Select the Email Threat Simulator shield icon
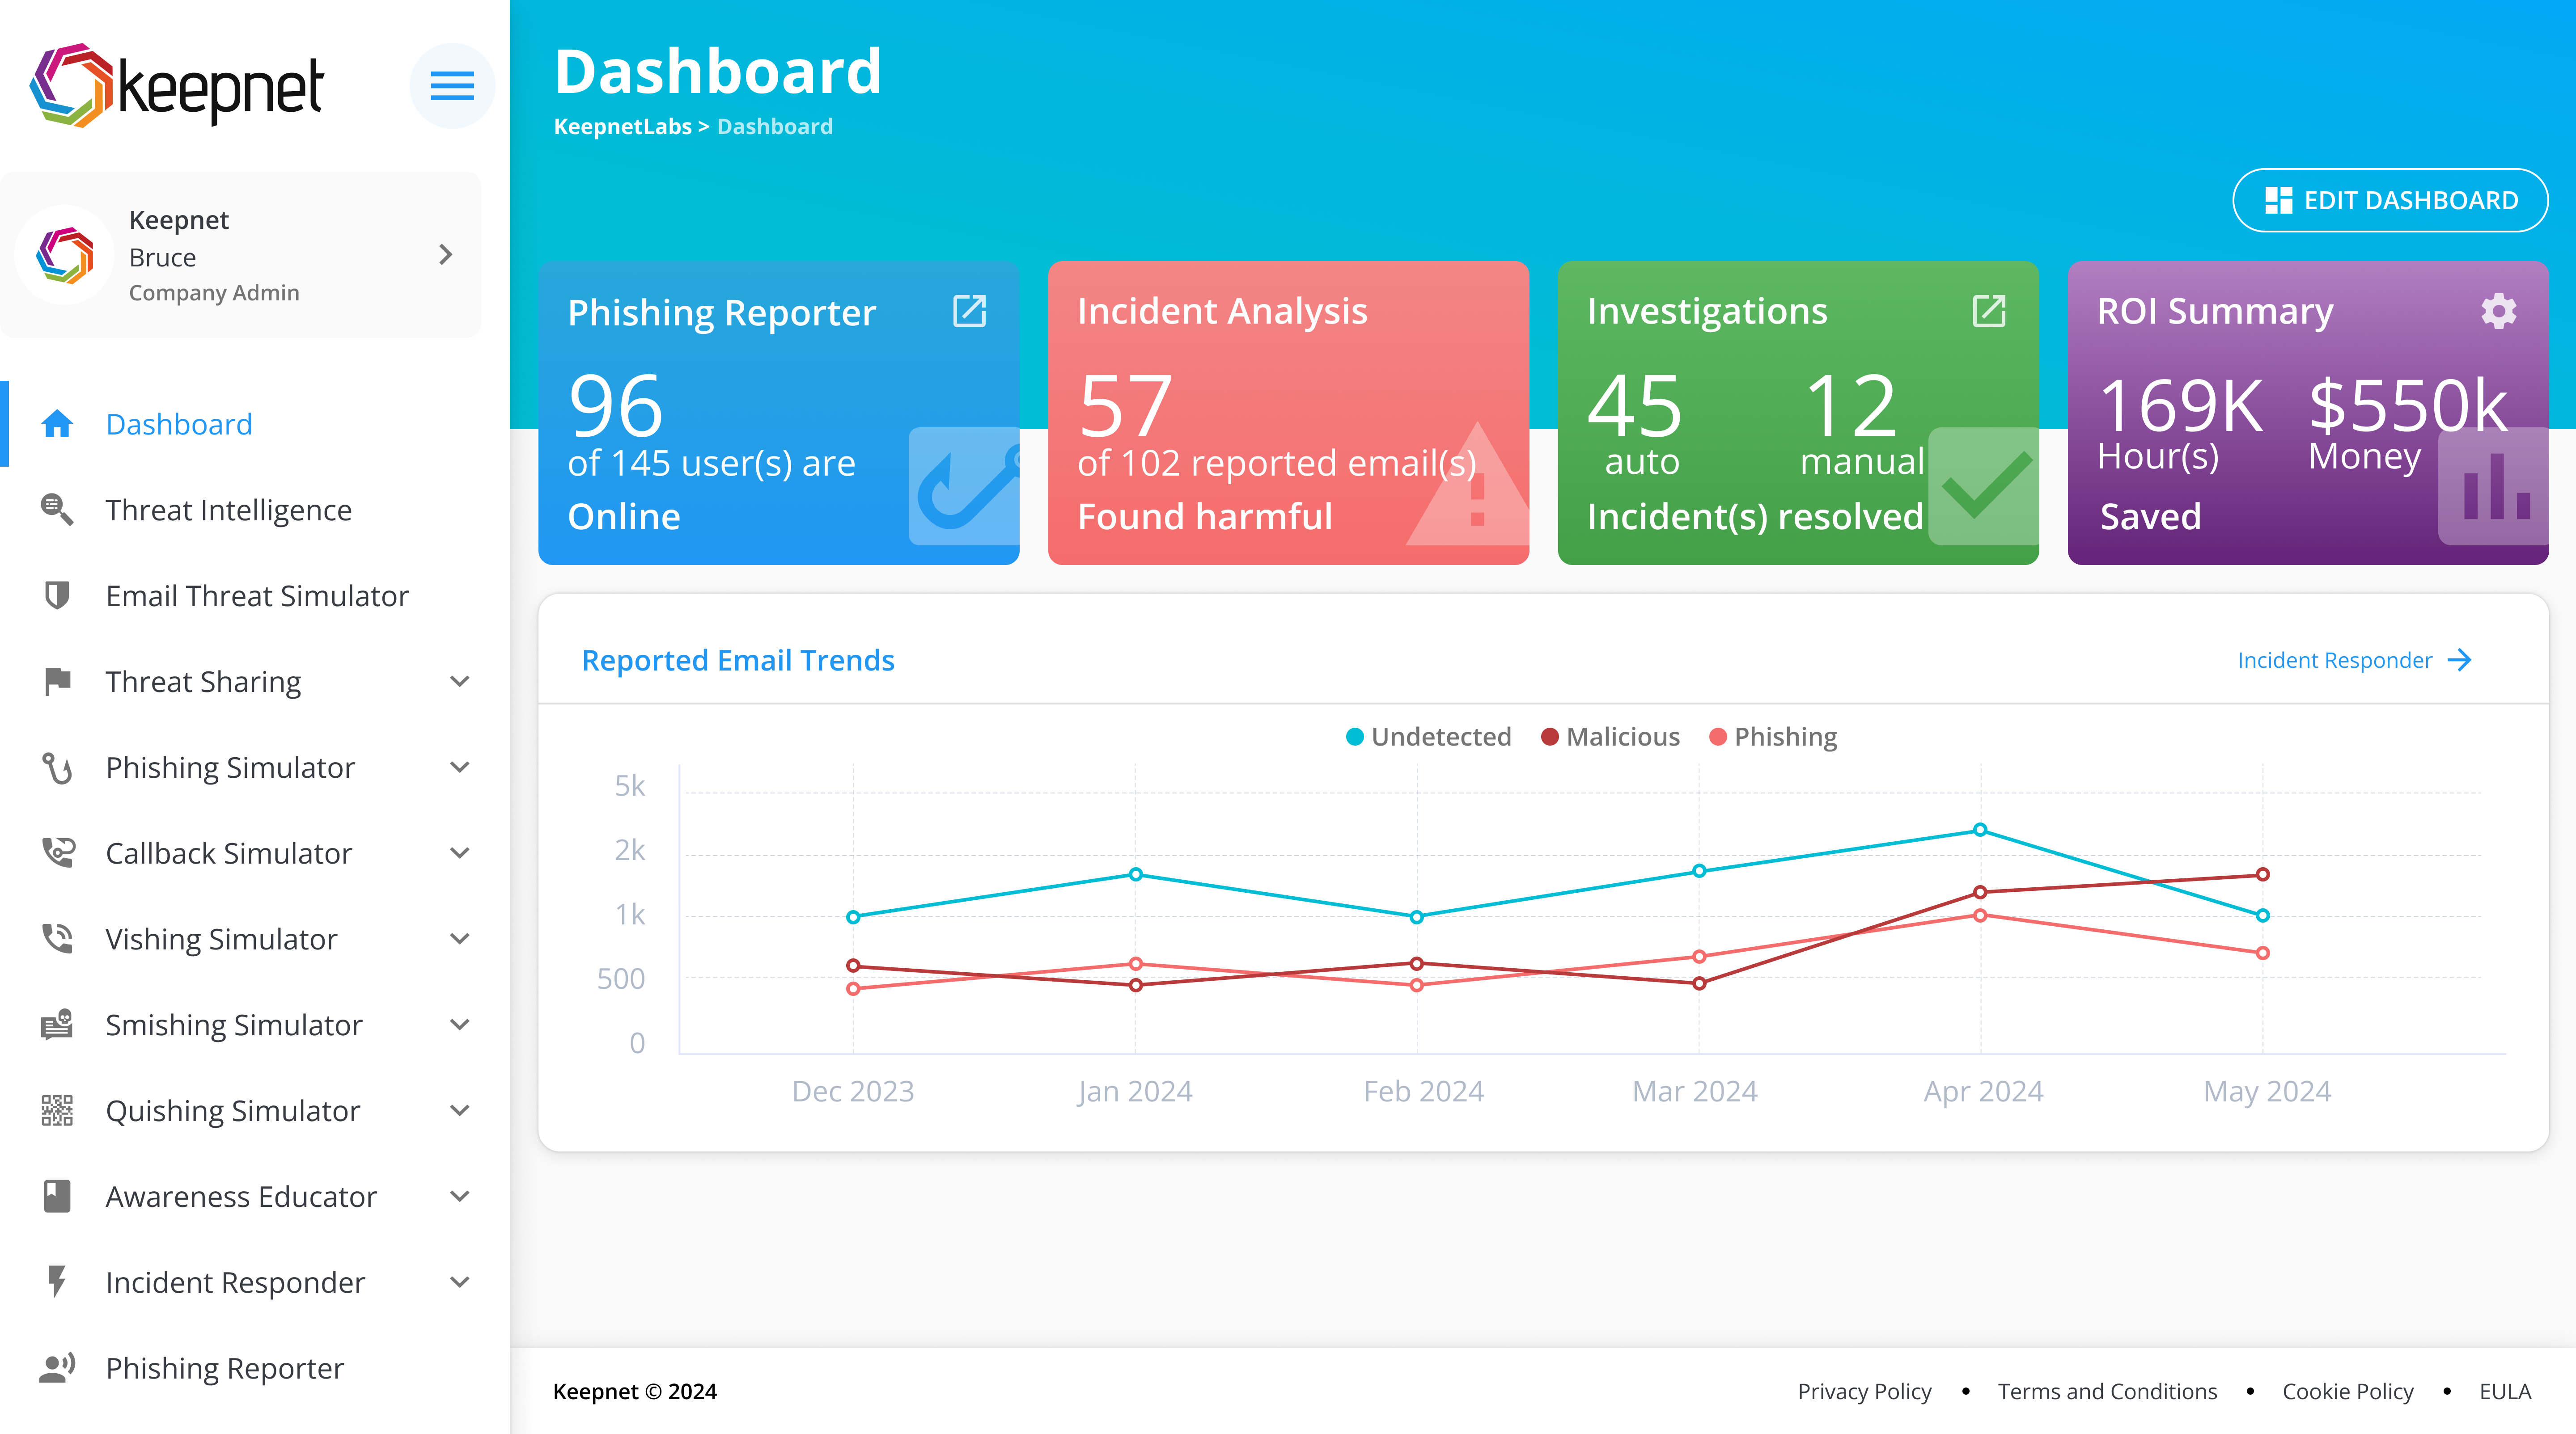This screenshot has height=1434, width=2576. [x=56, y=595]
